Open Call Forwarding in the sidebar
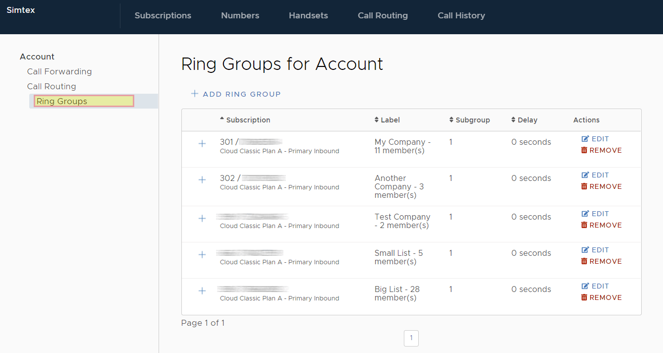The height and width of the screenshot is (353, 663). tap(59, 71)
